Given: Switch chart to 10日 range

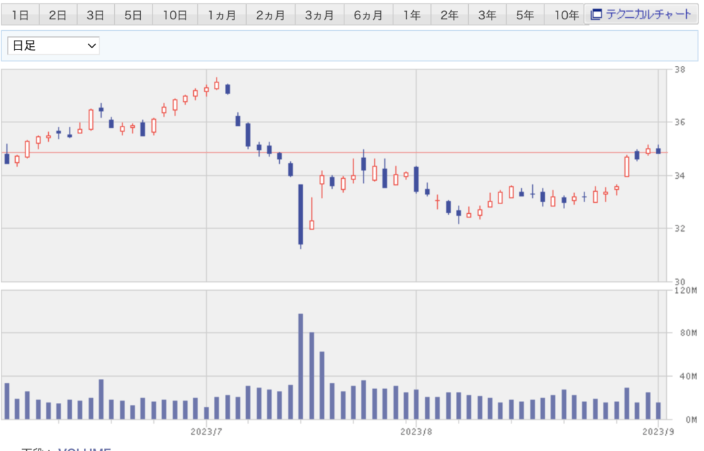Looking at the screenshot, I should (175, 14).
